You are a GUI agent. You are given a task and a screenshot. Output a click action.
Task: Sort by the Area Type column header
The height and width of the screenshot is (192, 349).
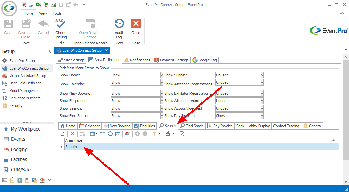201,140
